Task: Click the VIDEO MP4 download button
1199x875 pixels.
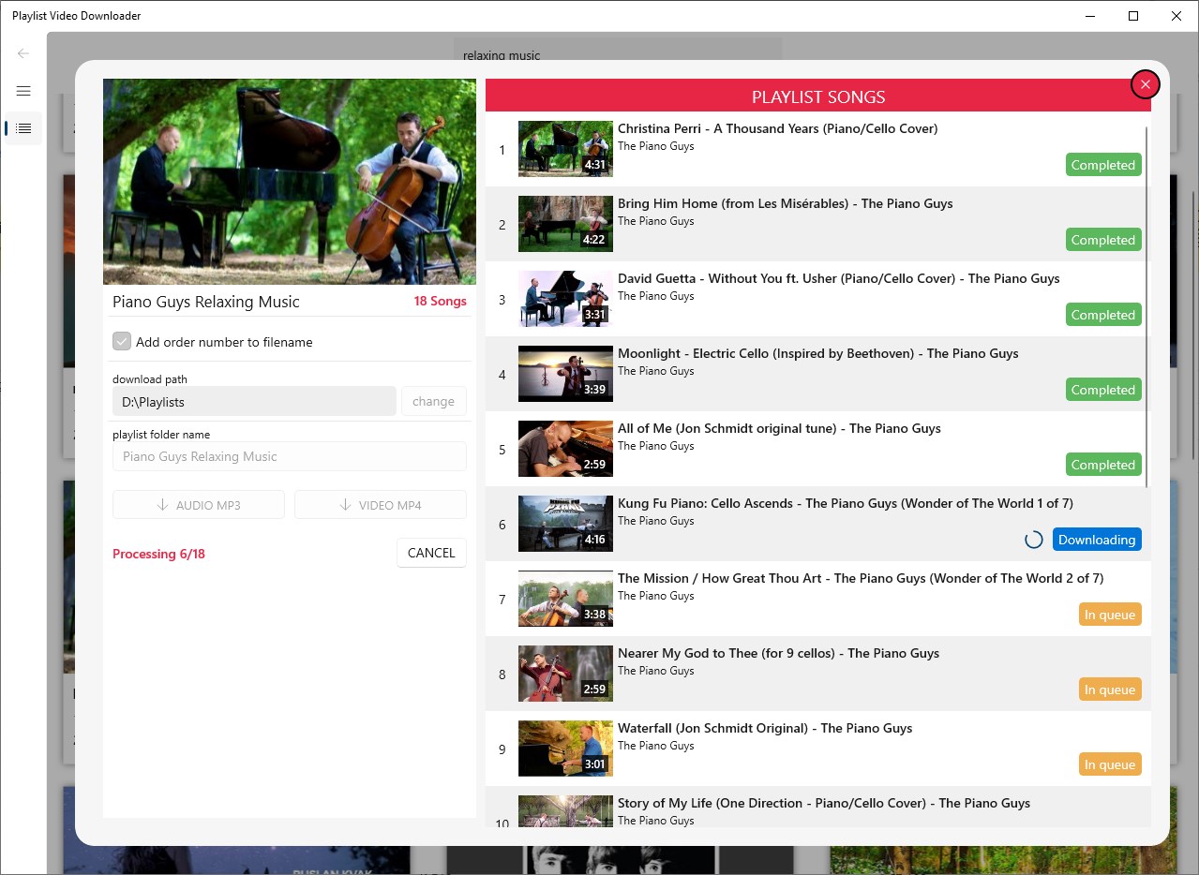Action: click(381, 505)
